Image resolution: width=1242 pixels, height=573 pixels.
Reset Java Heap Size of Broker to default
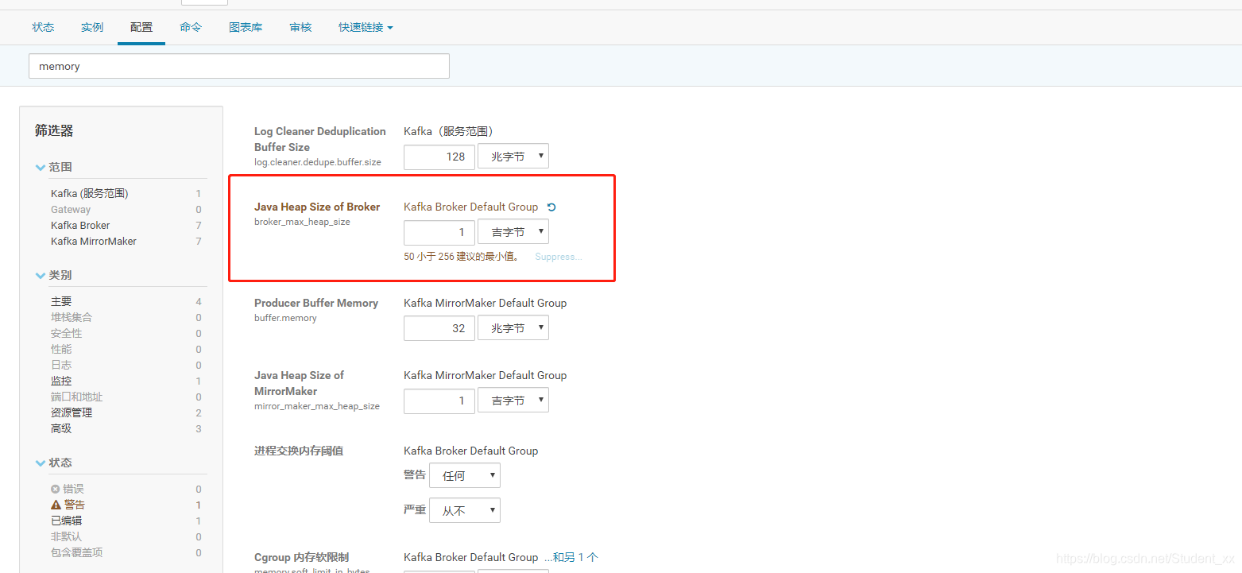pyautogui.click(x=551, y=207)
